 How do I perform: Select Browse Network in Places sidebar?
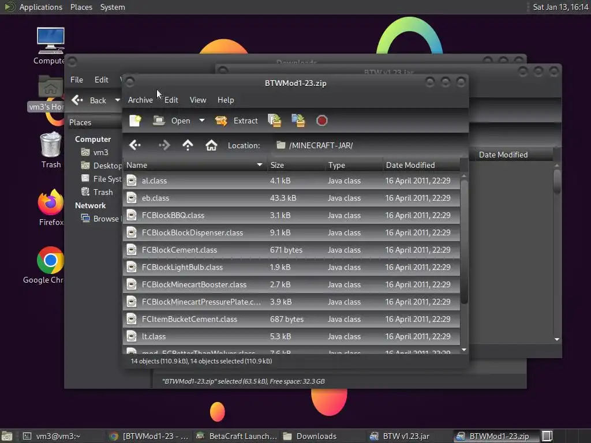pos(101,219)
